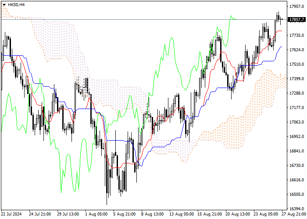Click the 29 Jul 13:00 time label
The height and width of the screenshot is (219, 307).
click(68, 214)
